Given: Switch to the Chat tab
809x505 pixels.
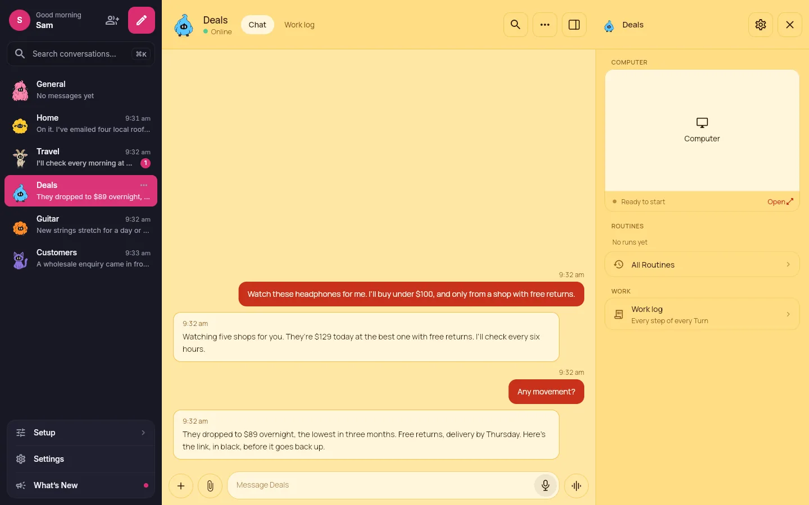Looking at the screenshot, I should pyautogui.click(x=257, y=25).
